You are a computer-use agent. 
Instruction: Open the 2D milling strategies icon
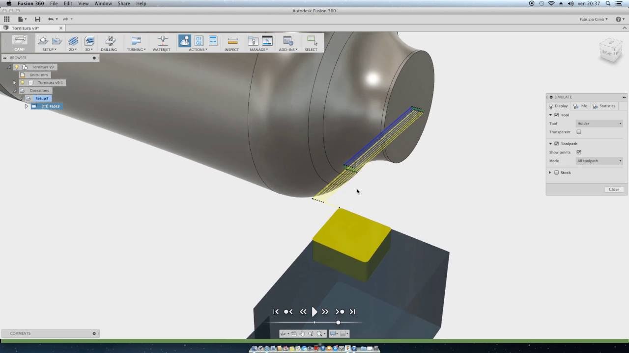coord(73,41)
